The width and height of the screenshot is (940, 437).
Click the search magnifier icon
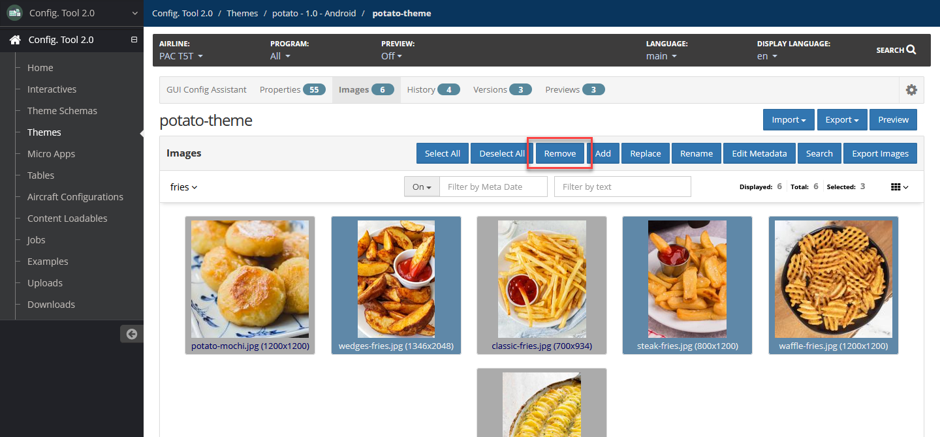point(911,50)
